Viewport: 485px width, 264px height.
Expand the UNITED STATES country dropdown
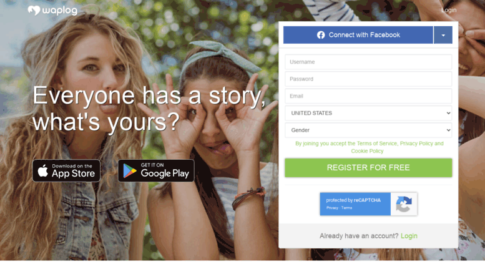tap(368, 113)
